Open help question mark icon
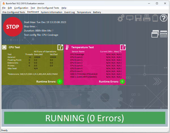The width and height of the screenshot is (170, 133). click(x=163, y=18)
